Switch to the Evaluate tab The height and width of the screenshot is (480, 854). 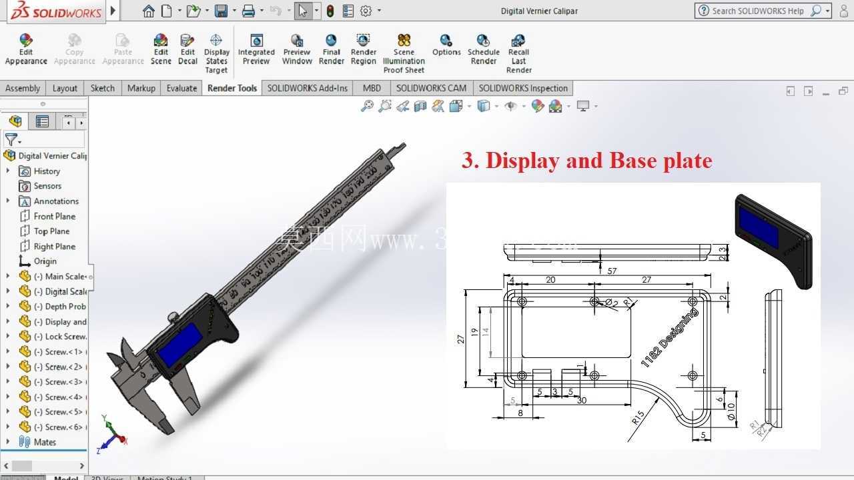point(181,88)
